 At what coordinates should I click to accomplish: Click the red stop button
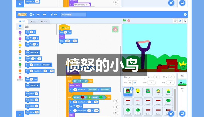(129, 21)
